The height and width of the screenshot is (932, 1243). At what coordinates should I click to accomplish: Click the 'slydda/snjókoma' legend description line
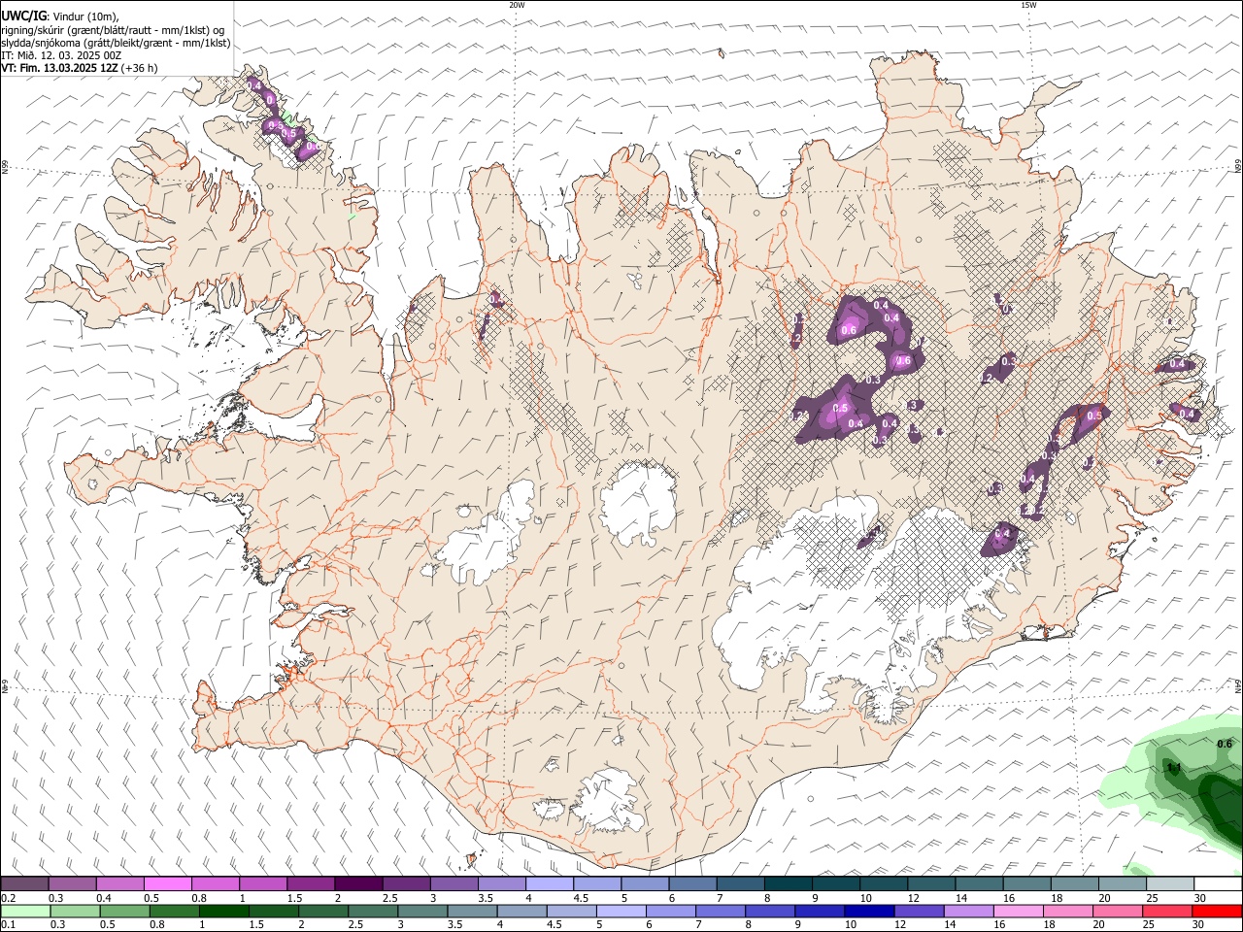tap(116, 43)
